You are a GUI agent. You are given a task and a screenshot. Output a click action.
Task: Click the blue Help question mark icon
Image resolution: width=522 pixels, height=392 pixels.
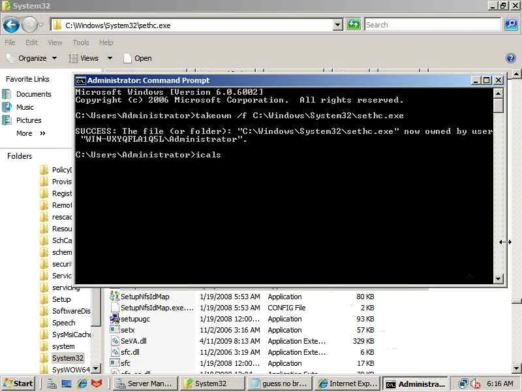(x=511, y=58)
